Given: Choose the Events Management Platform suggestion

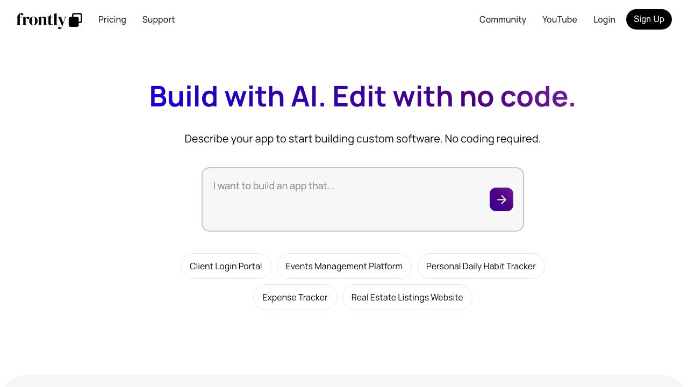Looking at the screenshot, I should coord(344,266).
